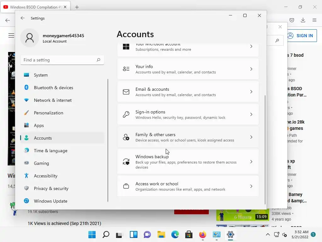Image resolution: width=322 pixels, height=242 pixels.
Task: Click the Windows backup sync icon
Action: tap(126, 162)
